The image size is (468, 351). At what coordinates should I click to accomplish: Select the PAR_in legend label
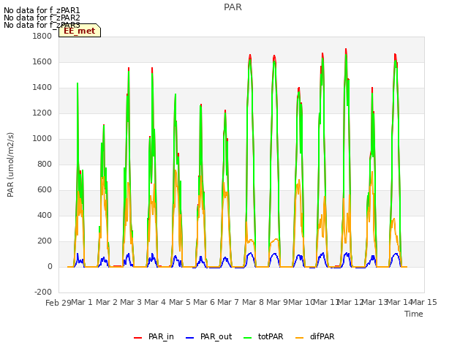pos(161,336)
